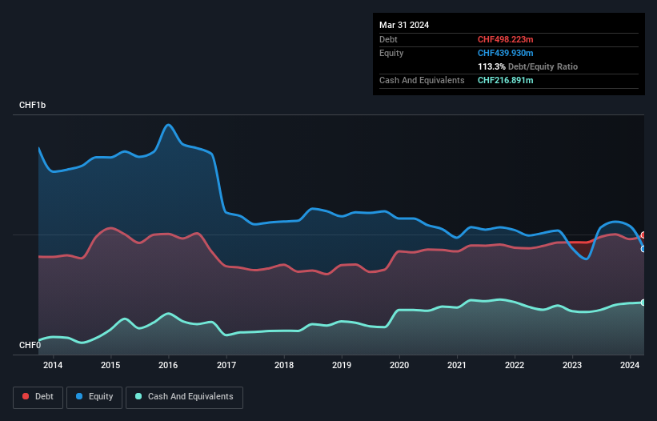Click the CHF216.891m cash value
Image resolution: width=657 pixels, height=421 pixels.
[x=505, y=80]
